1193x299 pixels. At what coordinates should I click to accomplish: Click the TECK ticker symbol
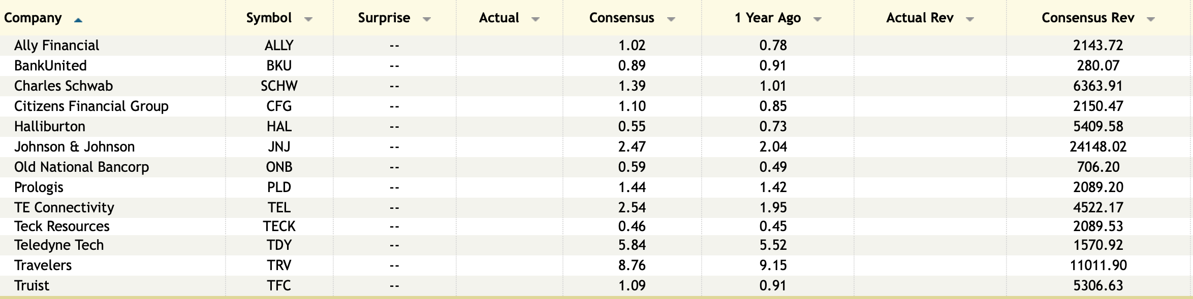coord(279,226)
